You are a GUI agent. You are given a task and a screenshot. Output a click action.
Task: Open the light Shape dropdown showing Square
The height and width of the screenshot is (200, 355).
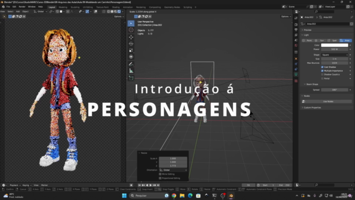click(334, 55)
